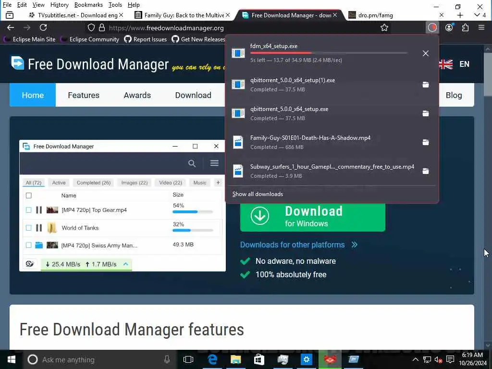This screenshot has height=369, width=492.
Task: Open the hamburger menu in FDM preview
Action: click(214, 163)
